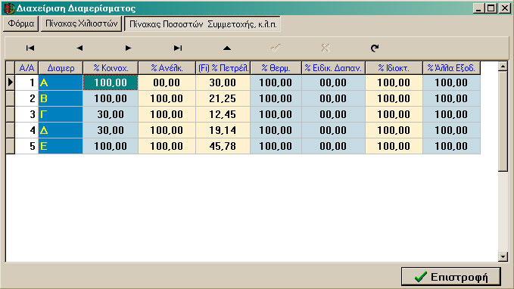Click the % Ιδιοκτ. column header
The height and width of the screenshot is (289, 514).
pyautogui.click(x=394, y=68)
